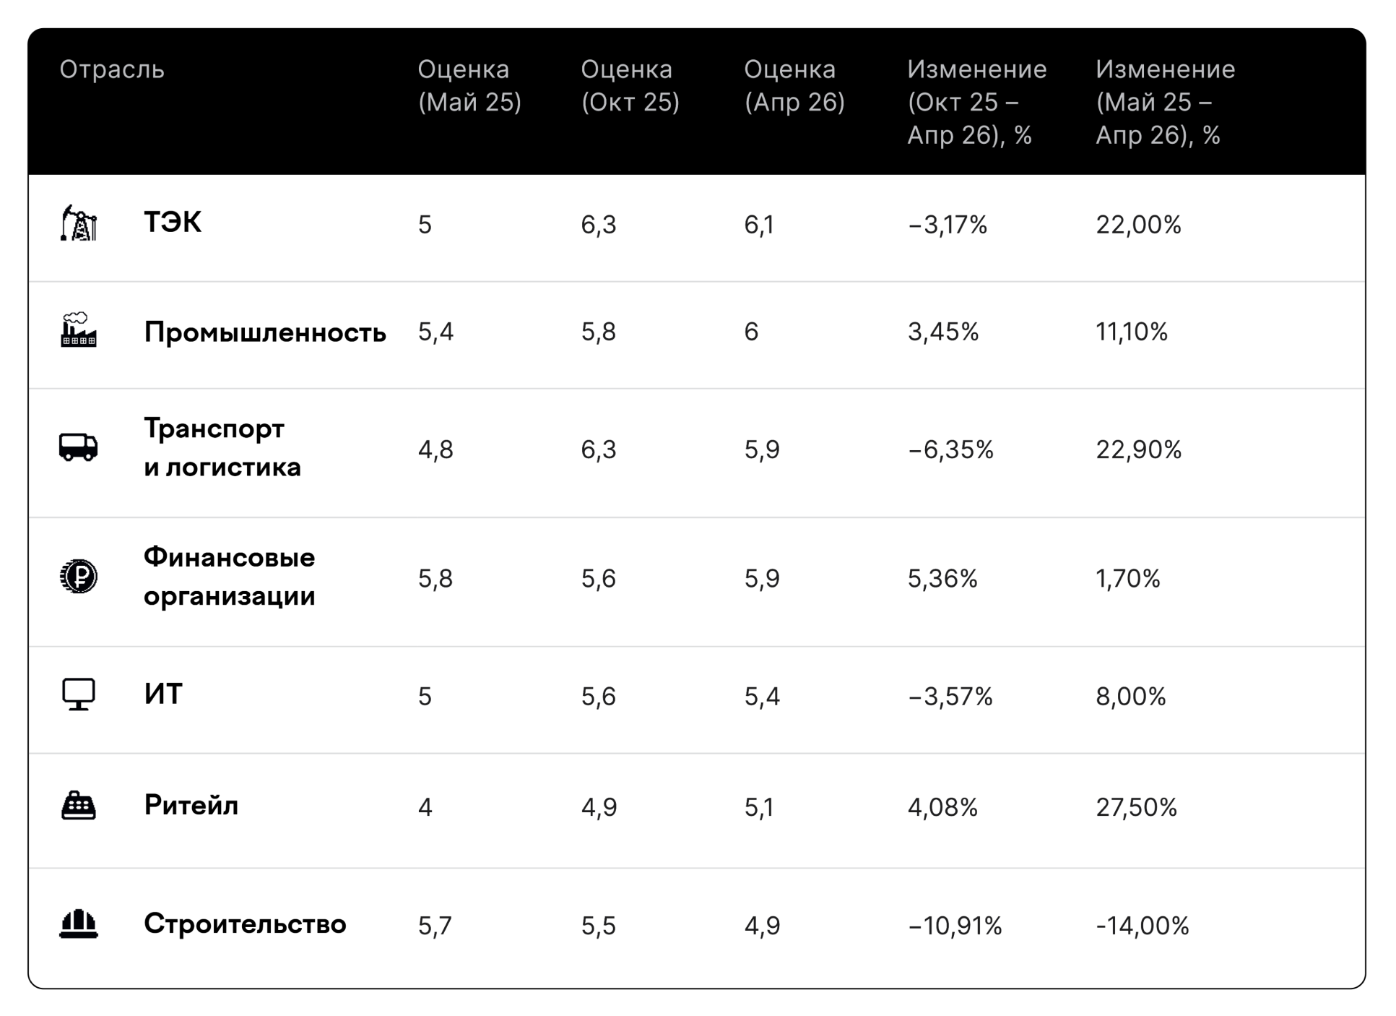Click the Изменение (Май 25 – Апр 26) header
The height and width of the screenshot is (1016, 1396).
1165,102
